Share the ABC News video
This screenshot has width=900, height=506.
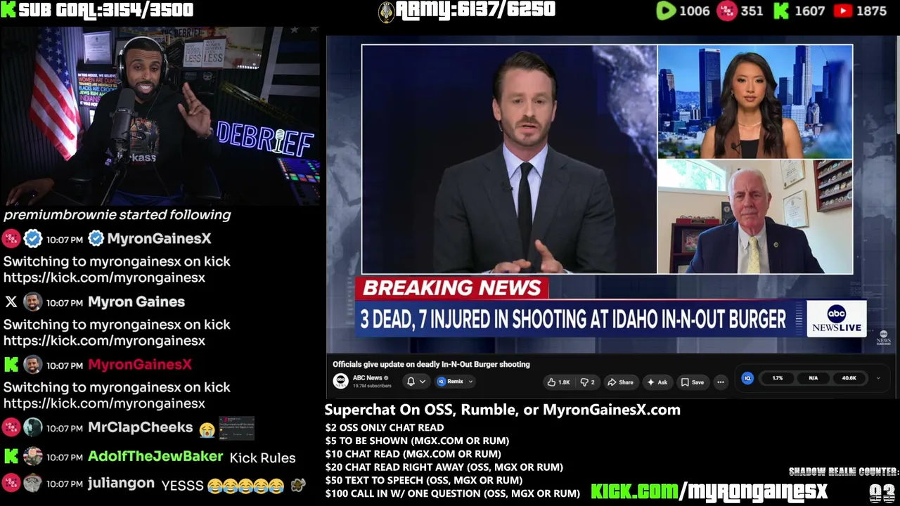coord(620,382)
